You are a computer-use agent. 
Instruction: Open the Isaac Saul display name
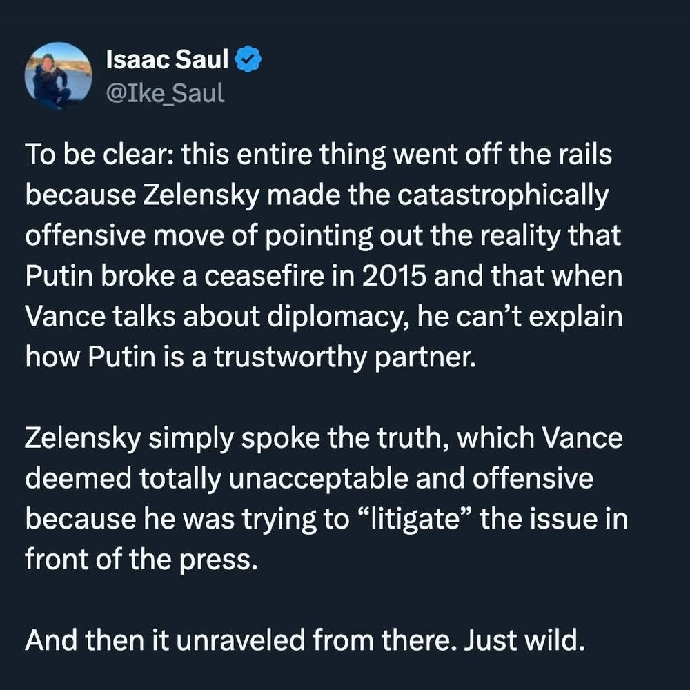[167, 61]
